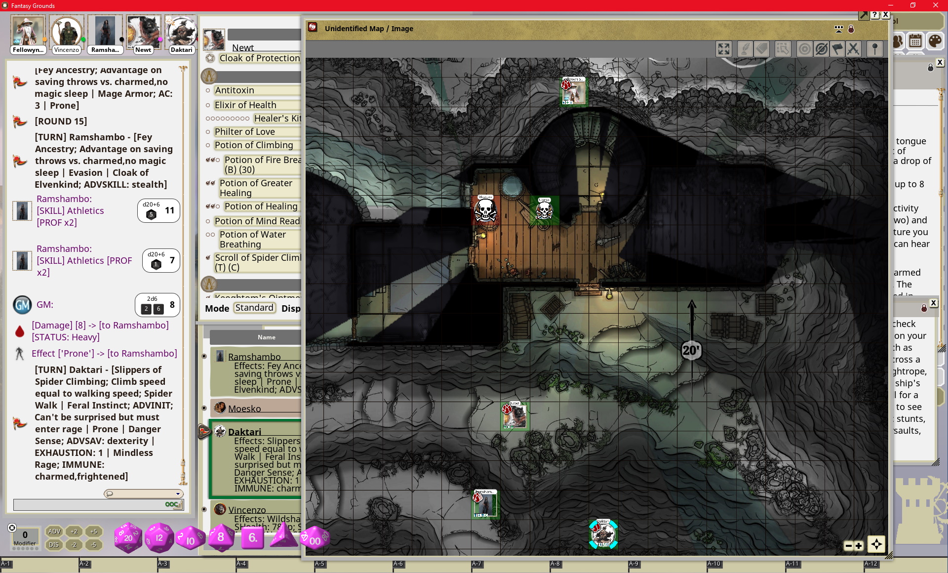Image resolution: width=948 pixels, height=573 pixels.
Task: Enable the targeting circle tool
Action: [x=804, y=49]
